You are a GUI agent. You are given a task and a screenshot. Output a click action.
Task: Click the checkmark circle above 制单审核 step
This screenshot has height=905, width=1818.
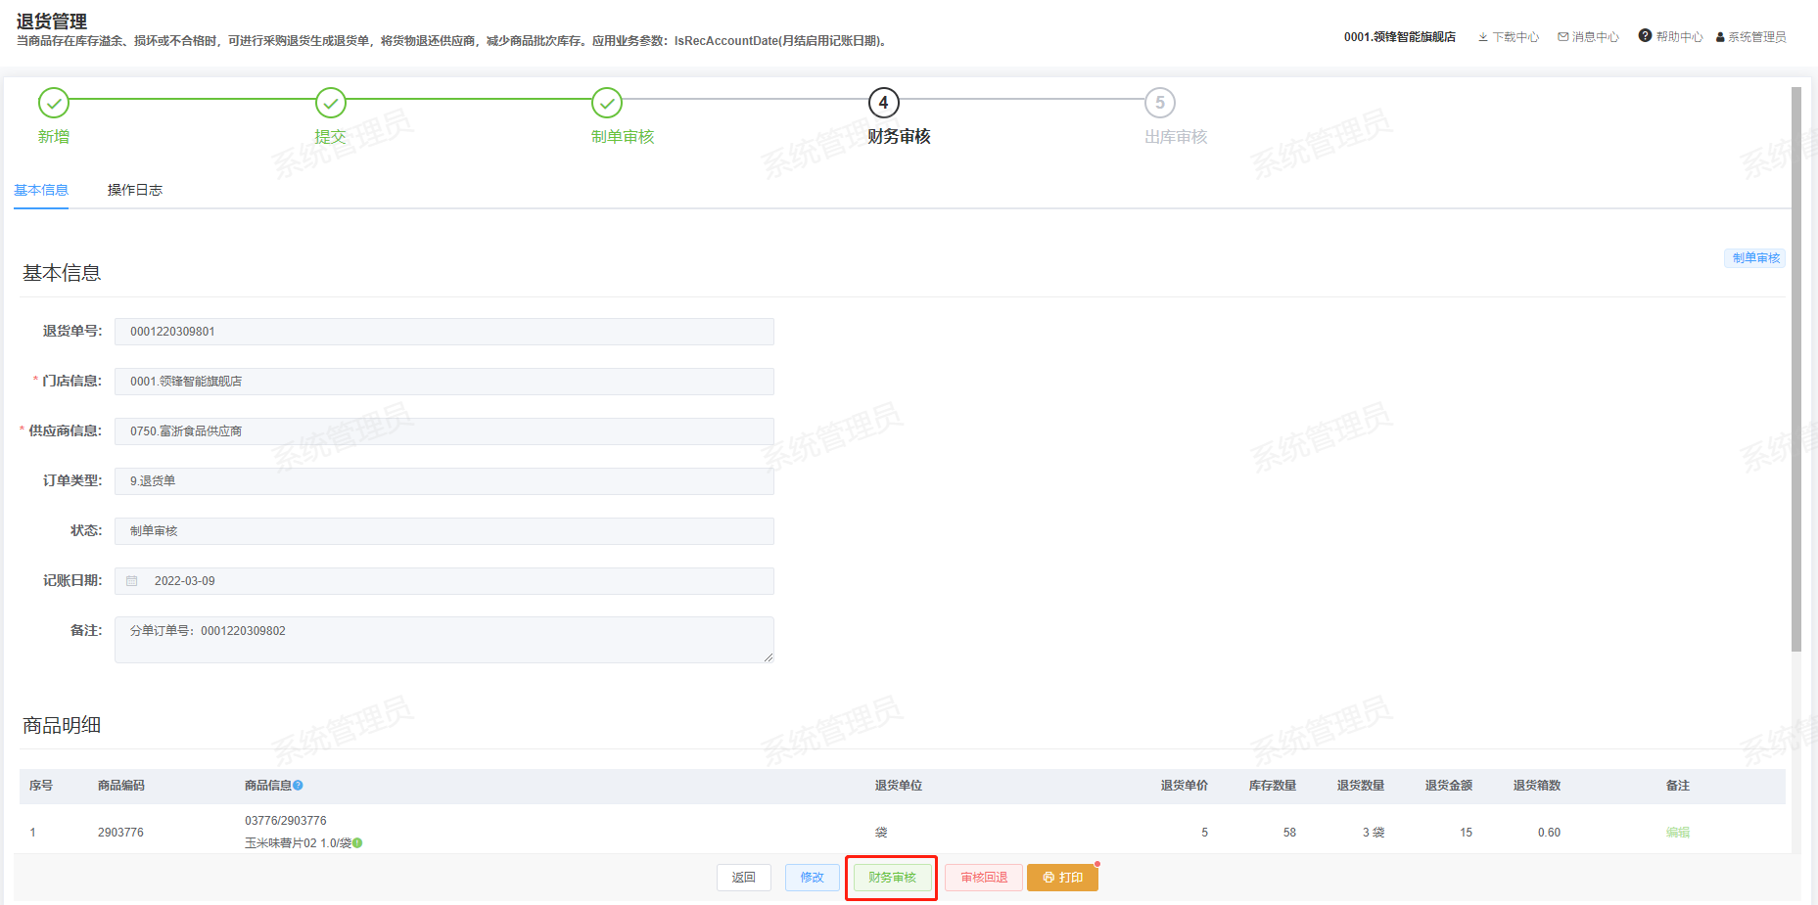click(607, 103)
